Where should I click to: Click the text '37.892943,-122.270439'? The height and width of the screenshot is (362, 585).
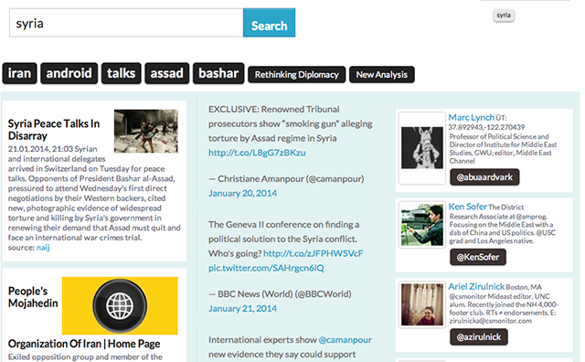pos(486,127)
